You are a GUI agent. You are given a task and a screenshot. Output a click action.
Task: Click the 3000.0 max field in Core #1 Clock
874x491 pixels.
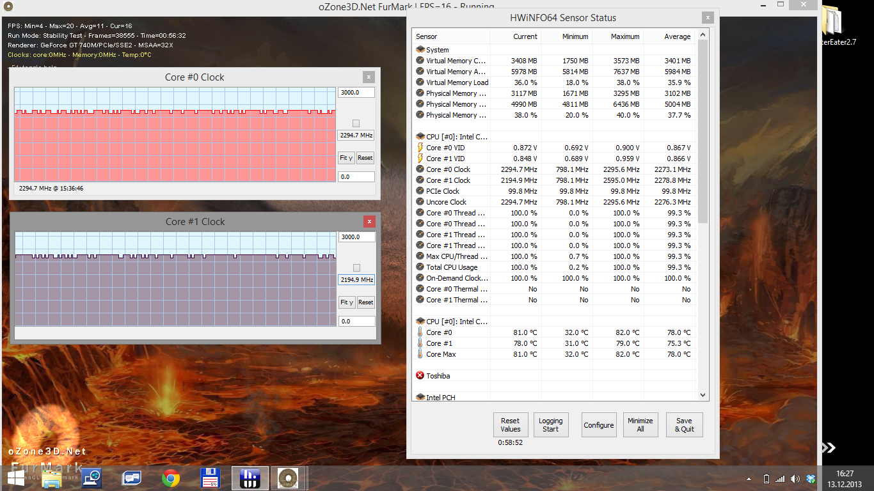pos(356,237)
